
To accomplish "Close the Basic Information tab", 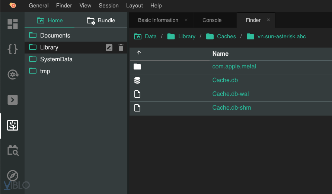I will pyautogui.click(x=186, y=20).
